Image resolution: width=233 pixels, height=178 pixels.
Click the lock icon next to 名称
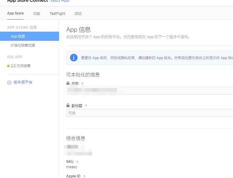pyautogui.click(x=68, y=83)
